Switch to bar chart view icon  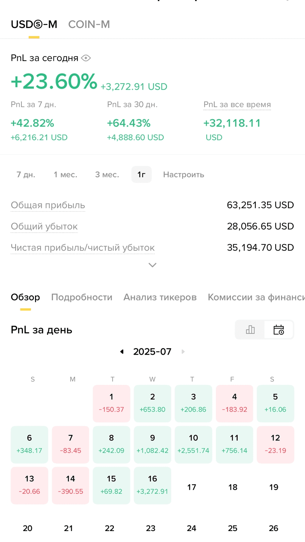coord(250,329)
